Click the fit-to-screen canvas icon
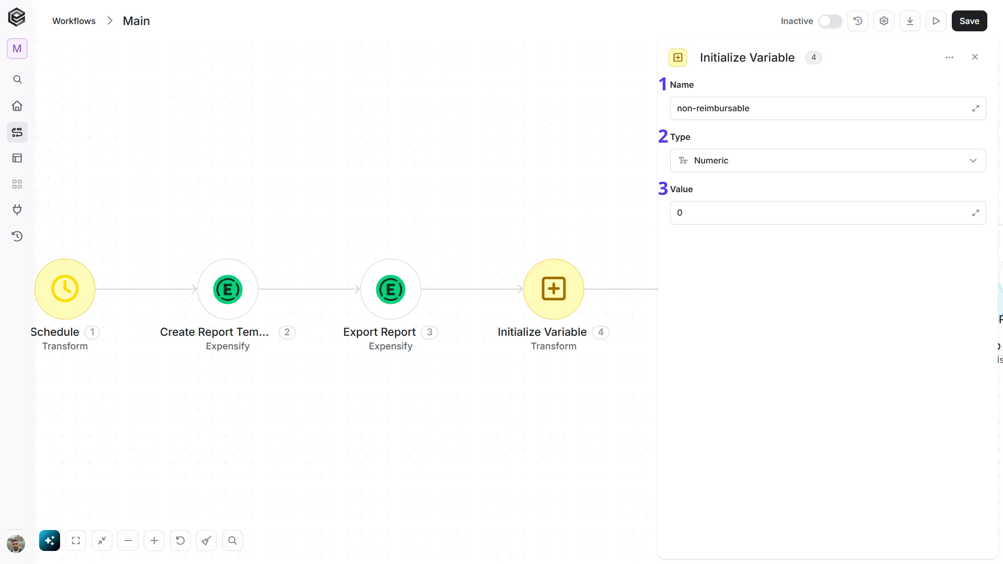The image size is (1003, 564). [x=76, y=540]
